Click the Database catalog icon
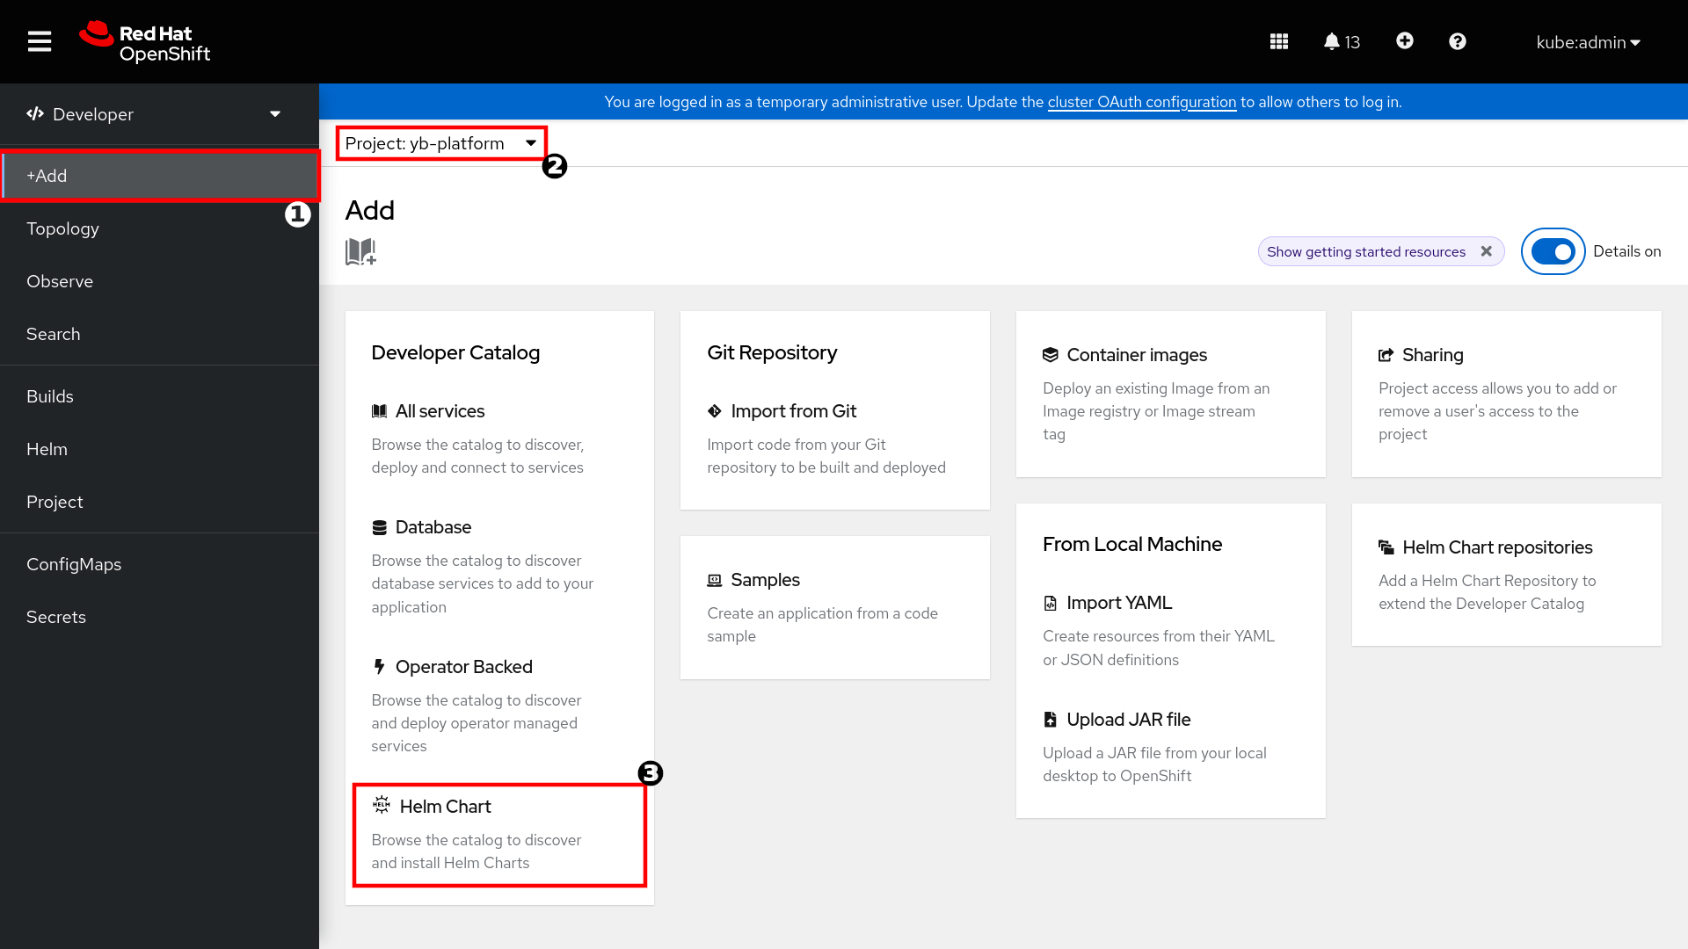The height and width of the screenshot is (949, 1688). tap(379, 526)
